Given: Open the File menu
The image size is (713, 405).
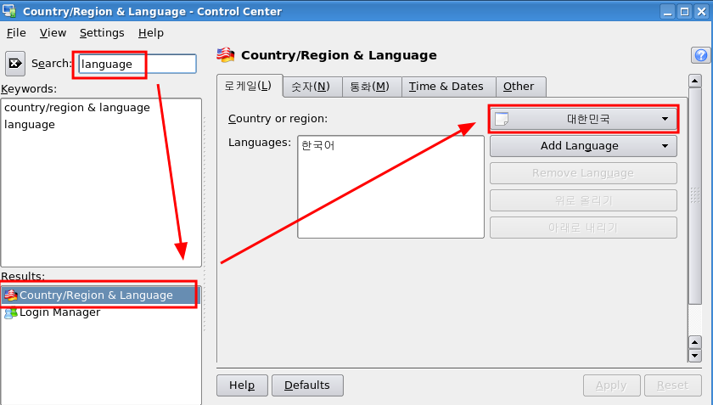Looking at the screenshot, I should coord(16,33).
